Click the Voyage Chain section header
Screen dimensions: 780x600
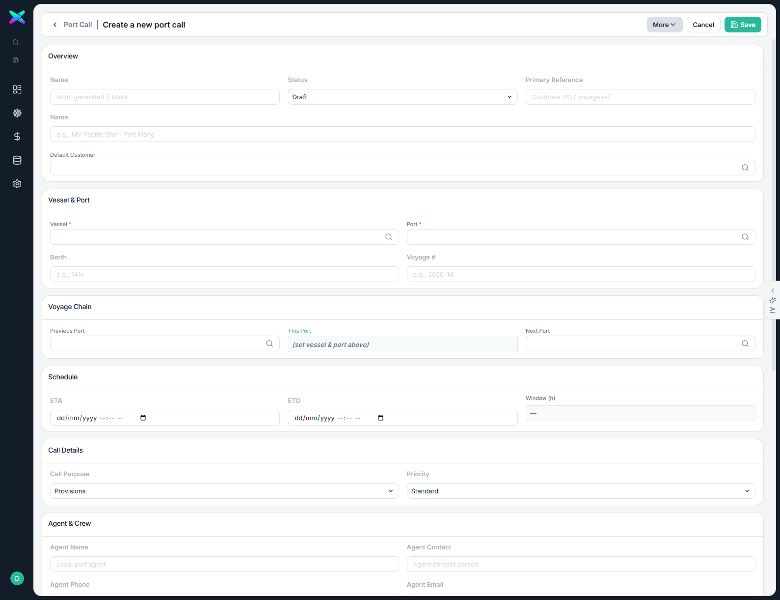[70, 307]
